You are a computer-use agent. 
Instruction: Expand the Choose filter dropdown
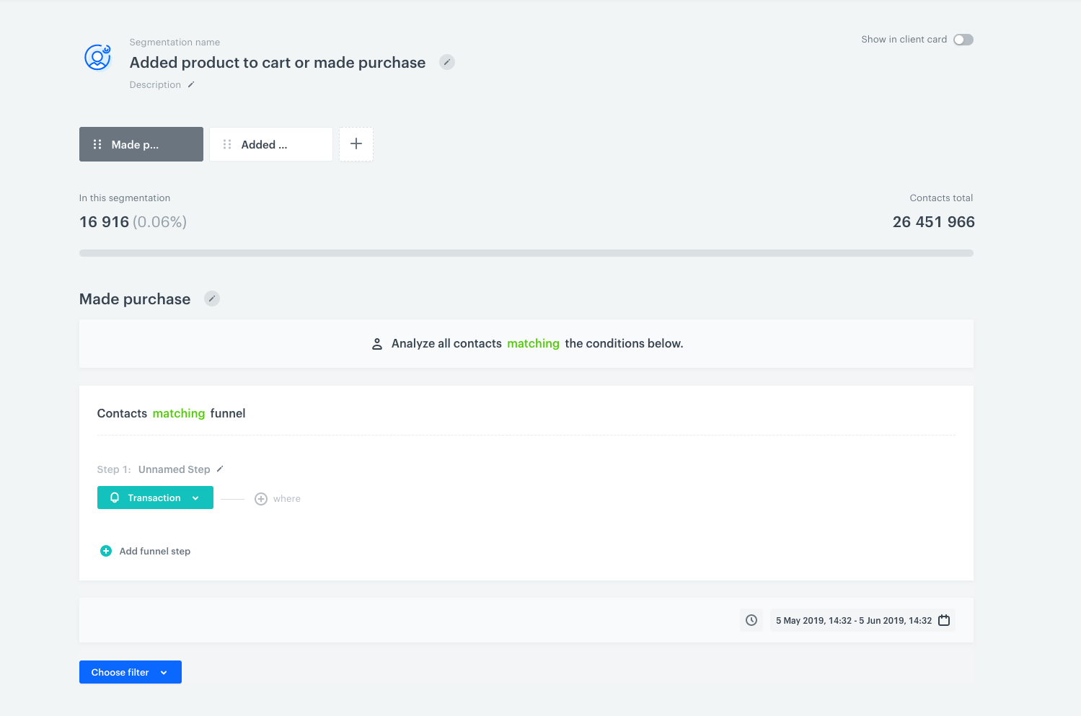[130, 671]
